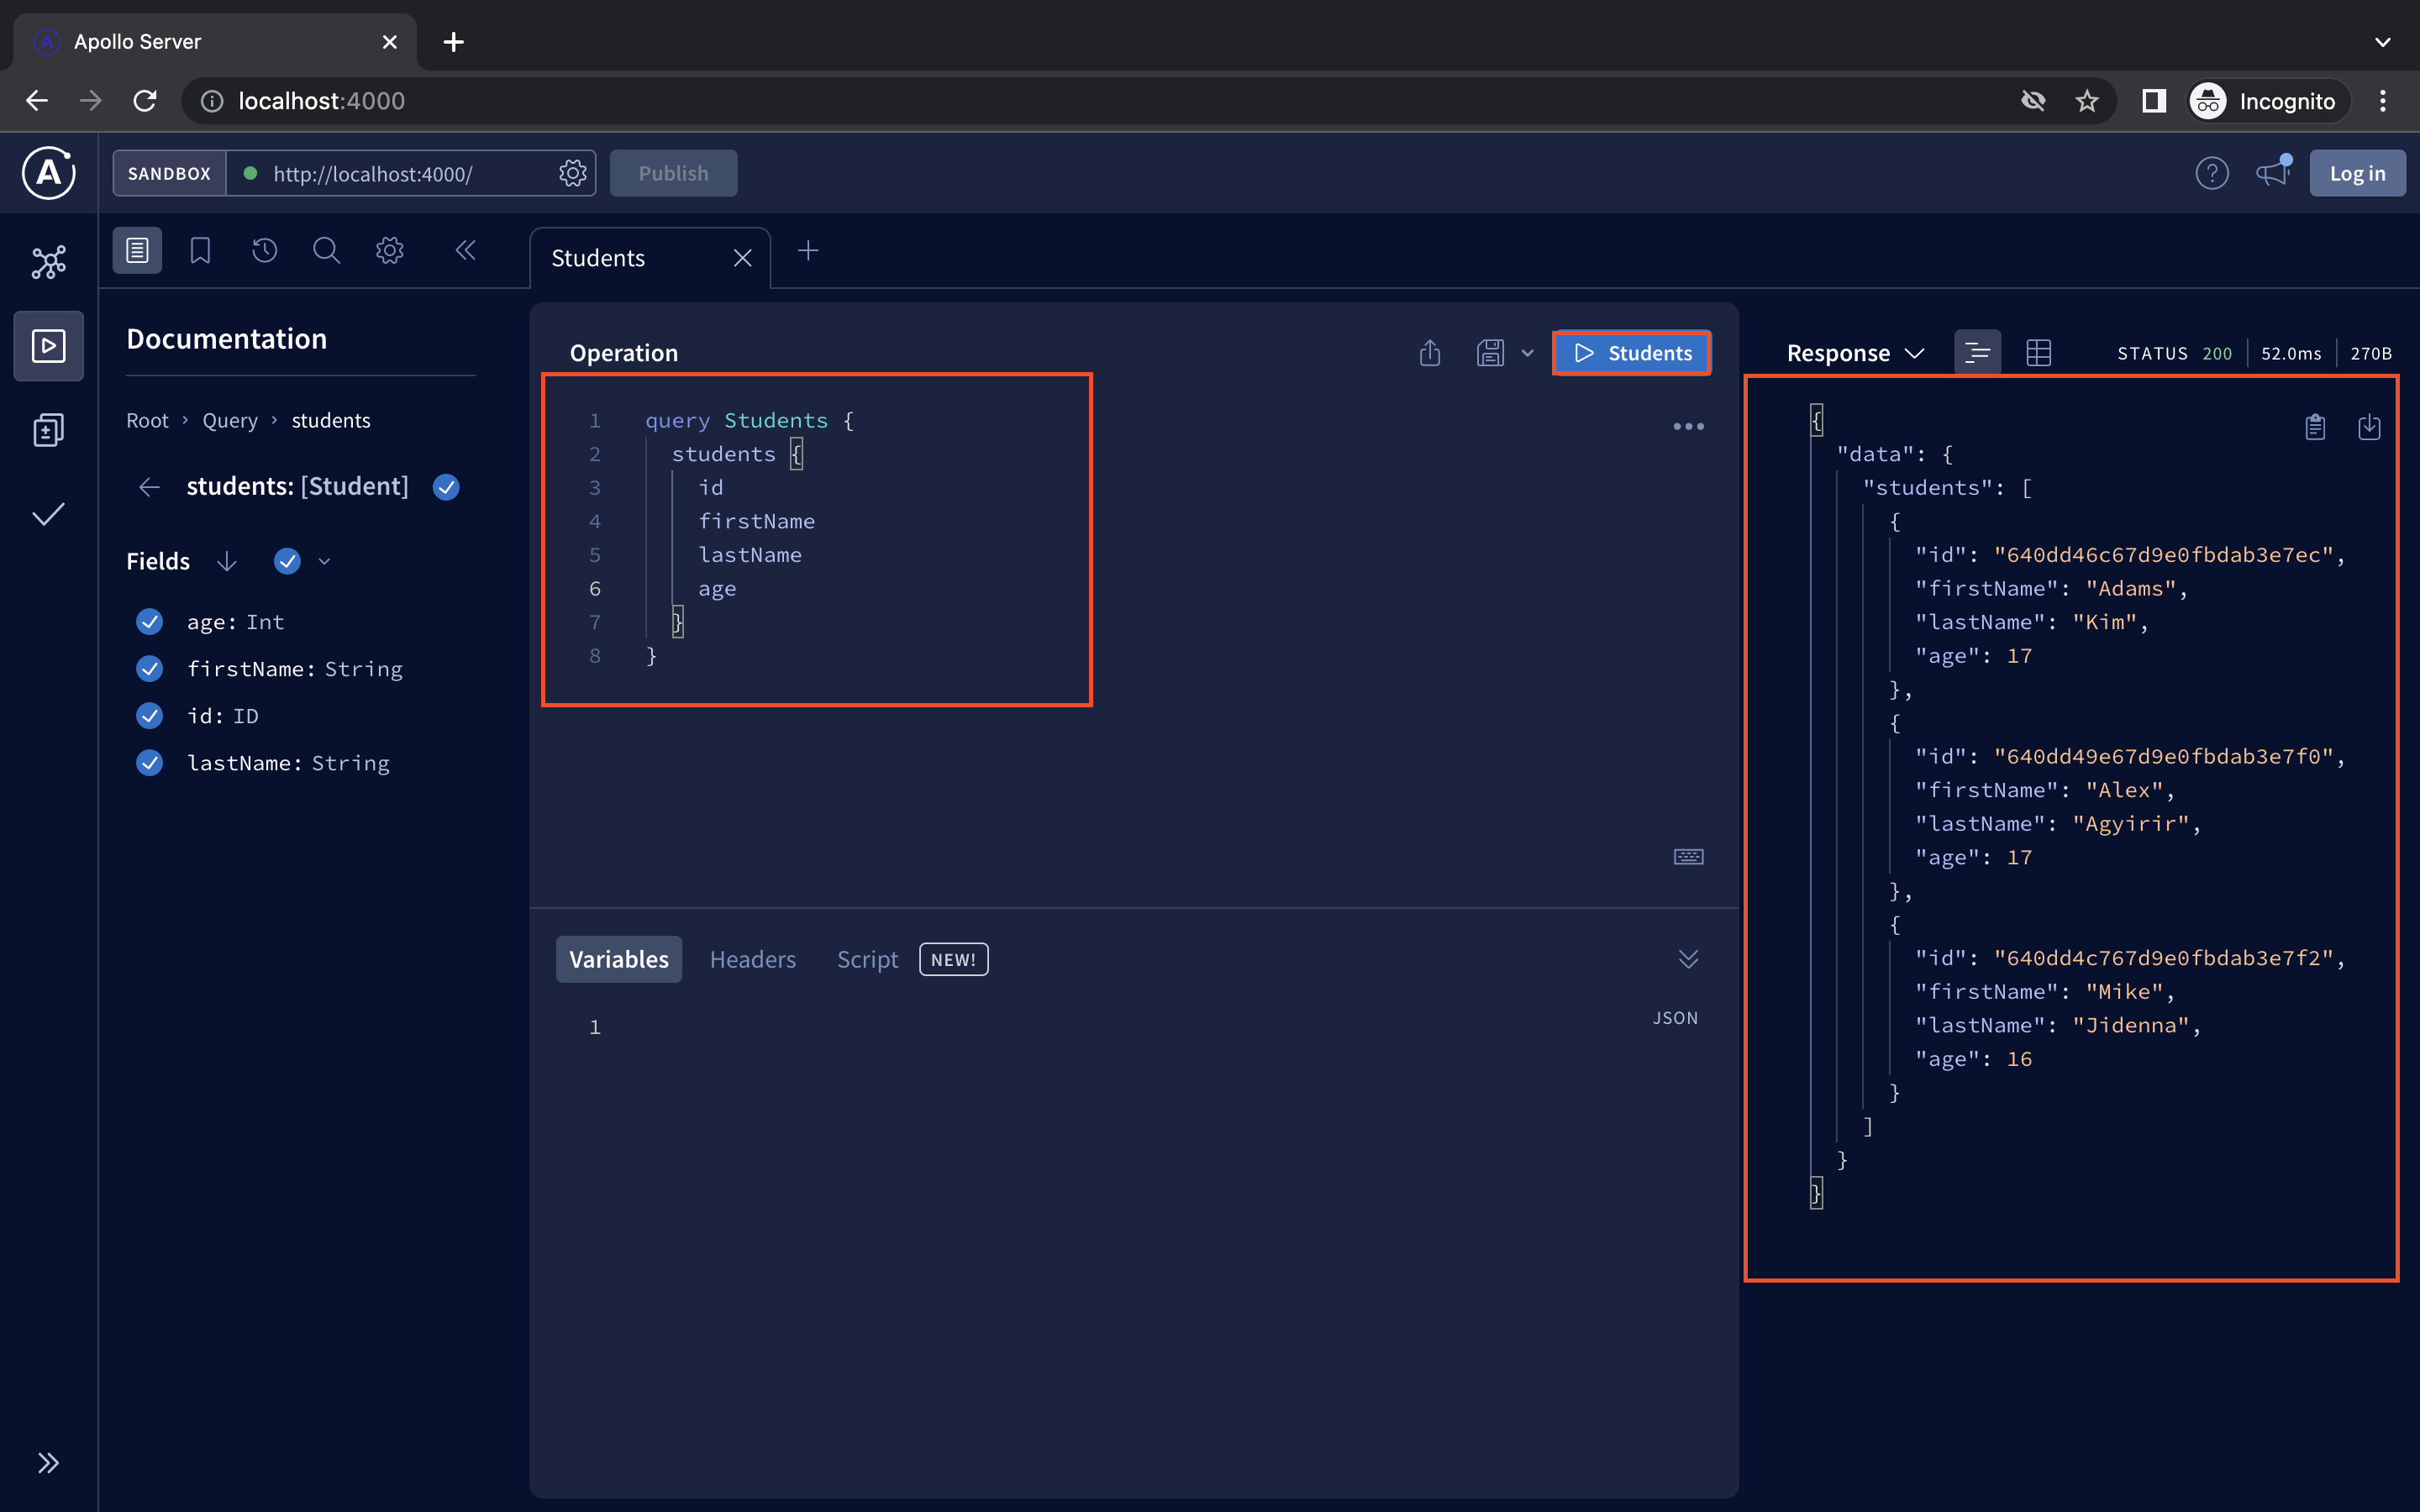
Task: Open the Fields selection options chevron
Action: [x=324, y=561]
